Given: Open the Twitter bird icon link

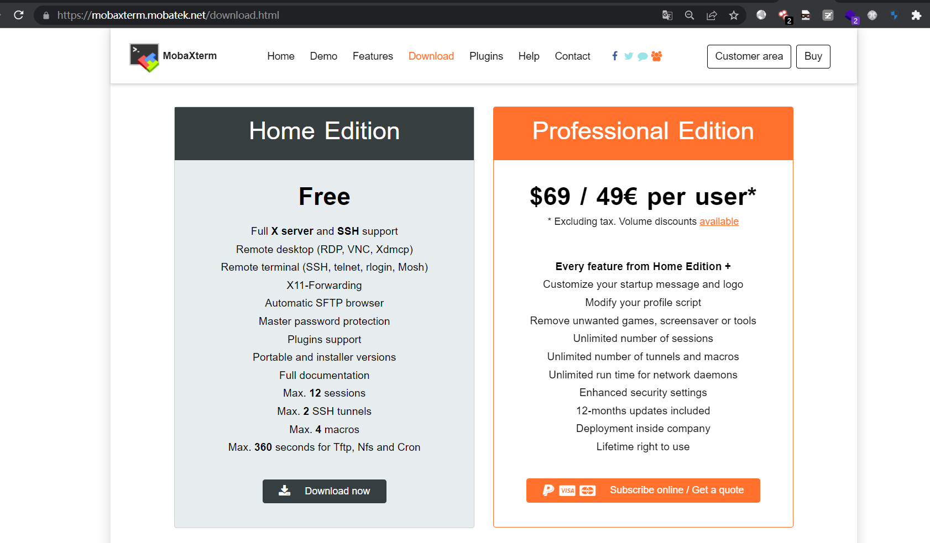Looking at the screenshot, I should 629,56.
